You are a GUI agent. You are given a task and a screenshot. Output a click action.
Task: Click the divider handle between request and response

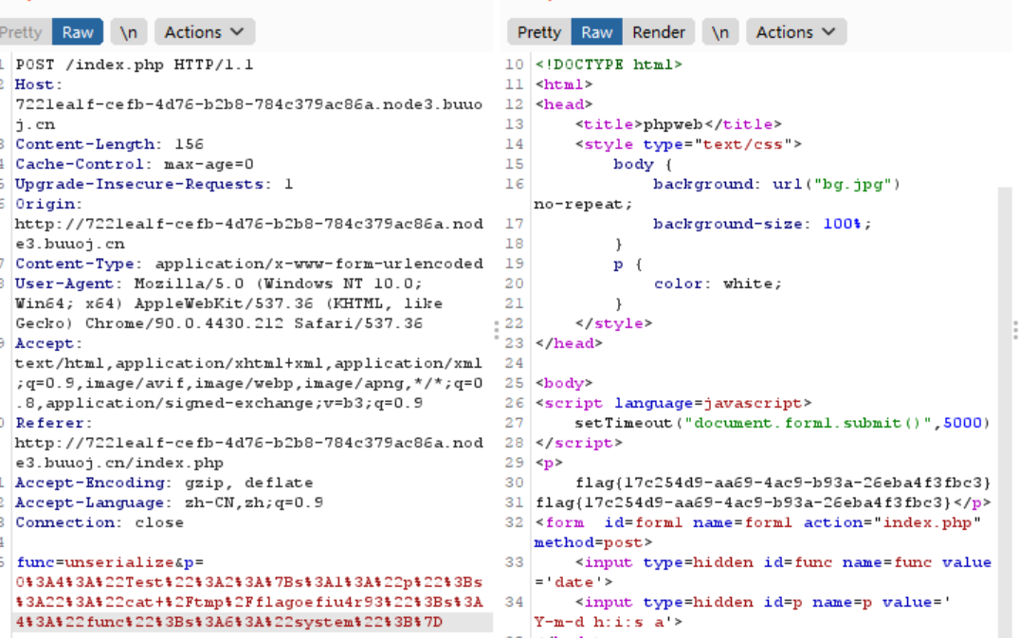coord(496,330)
